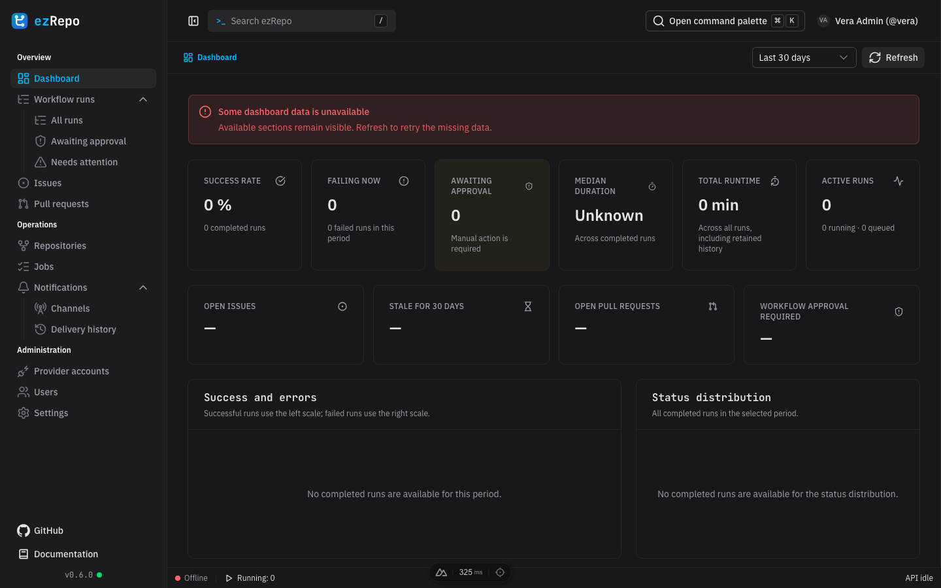Click the error banner alert icon

[205, 112]
